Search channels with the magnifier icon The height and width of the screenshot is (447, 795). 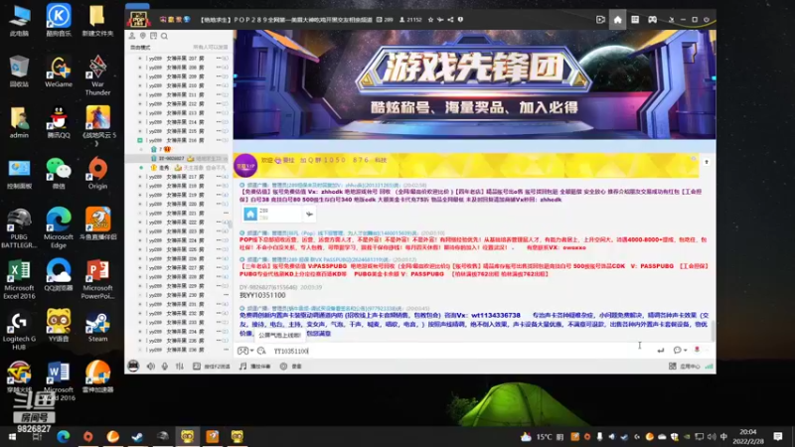click(164, 36)
